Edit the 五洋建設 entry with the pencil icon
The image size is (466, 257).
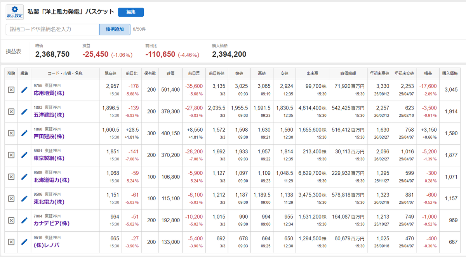coord(24,112)
